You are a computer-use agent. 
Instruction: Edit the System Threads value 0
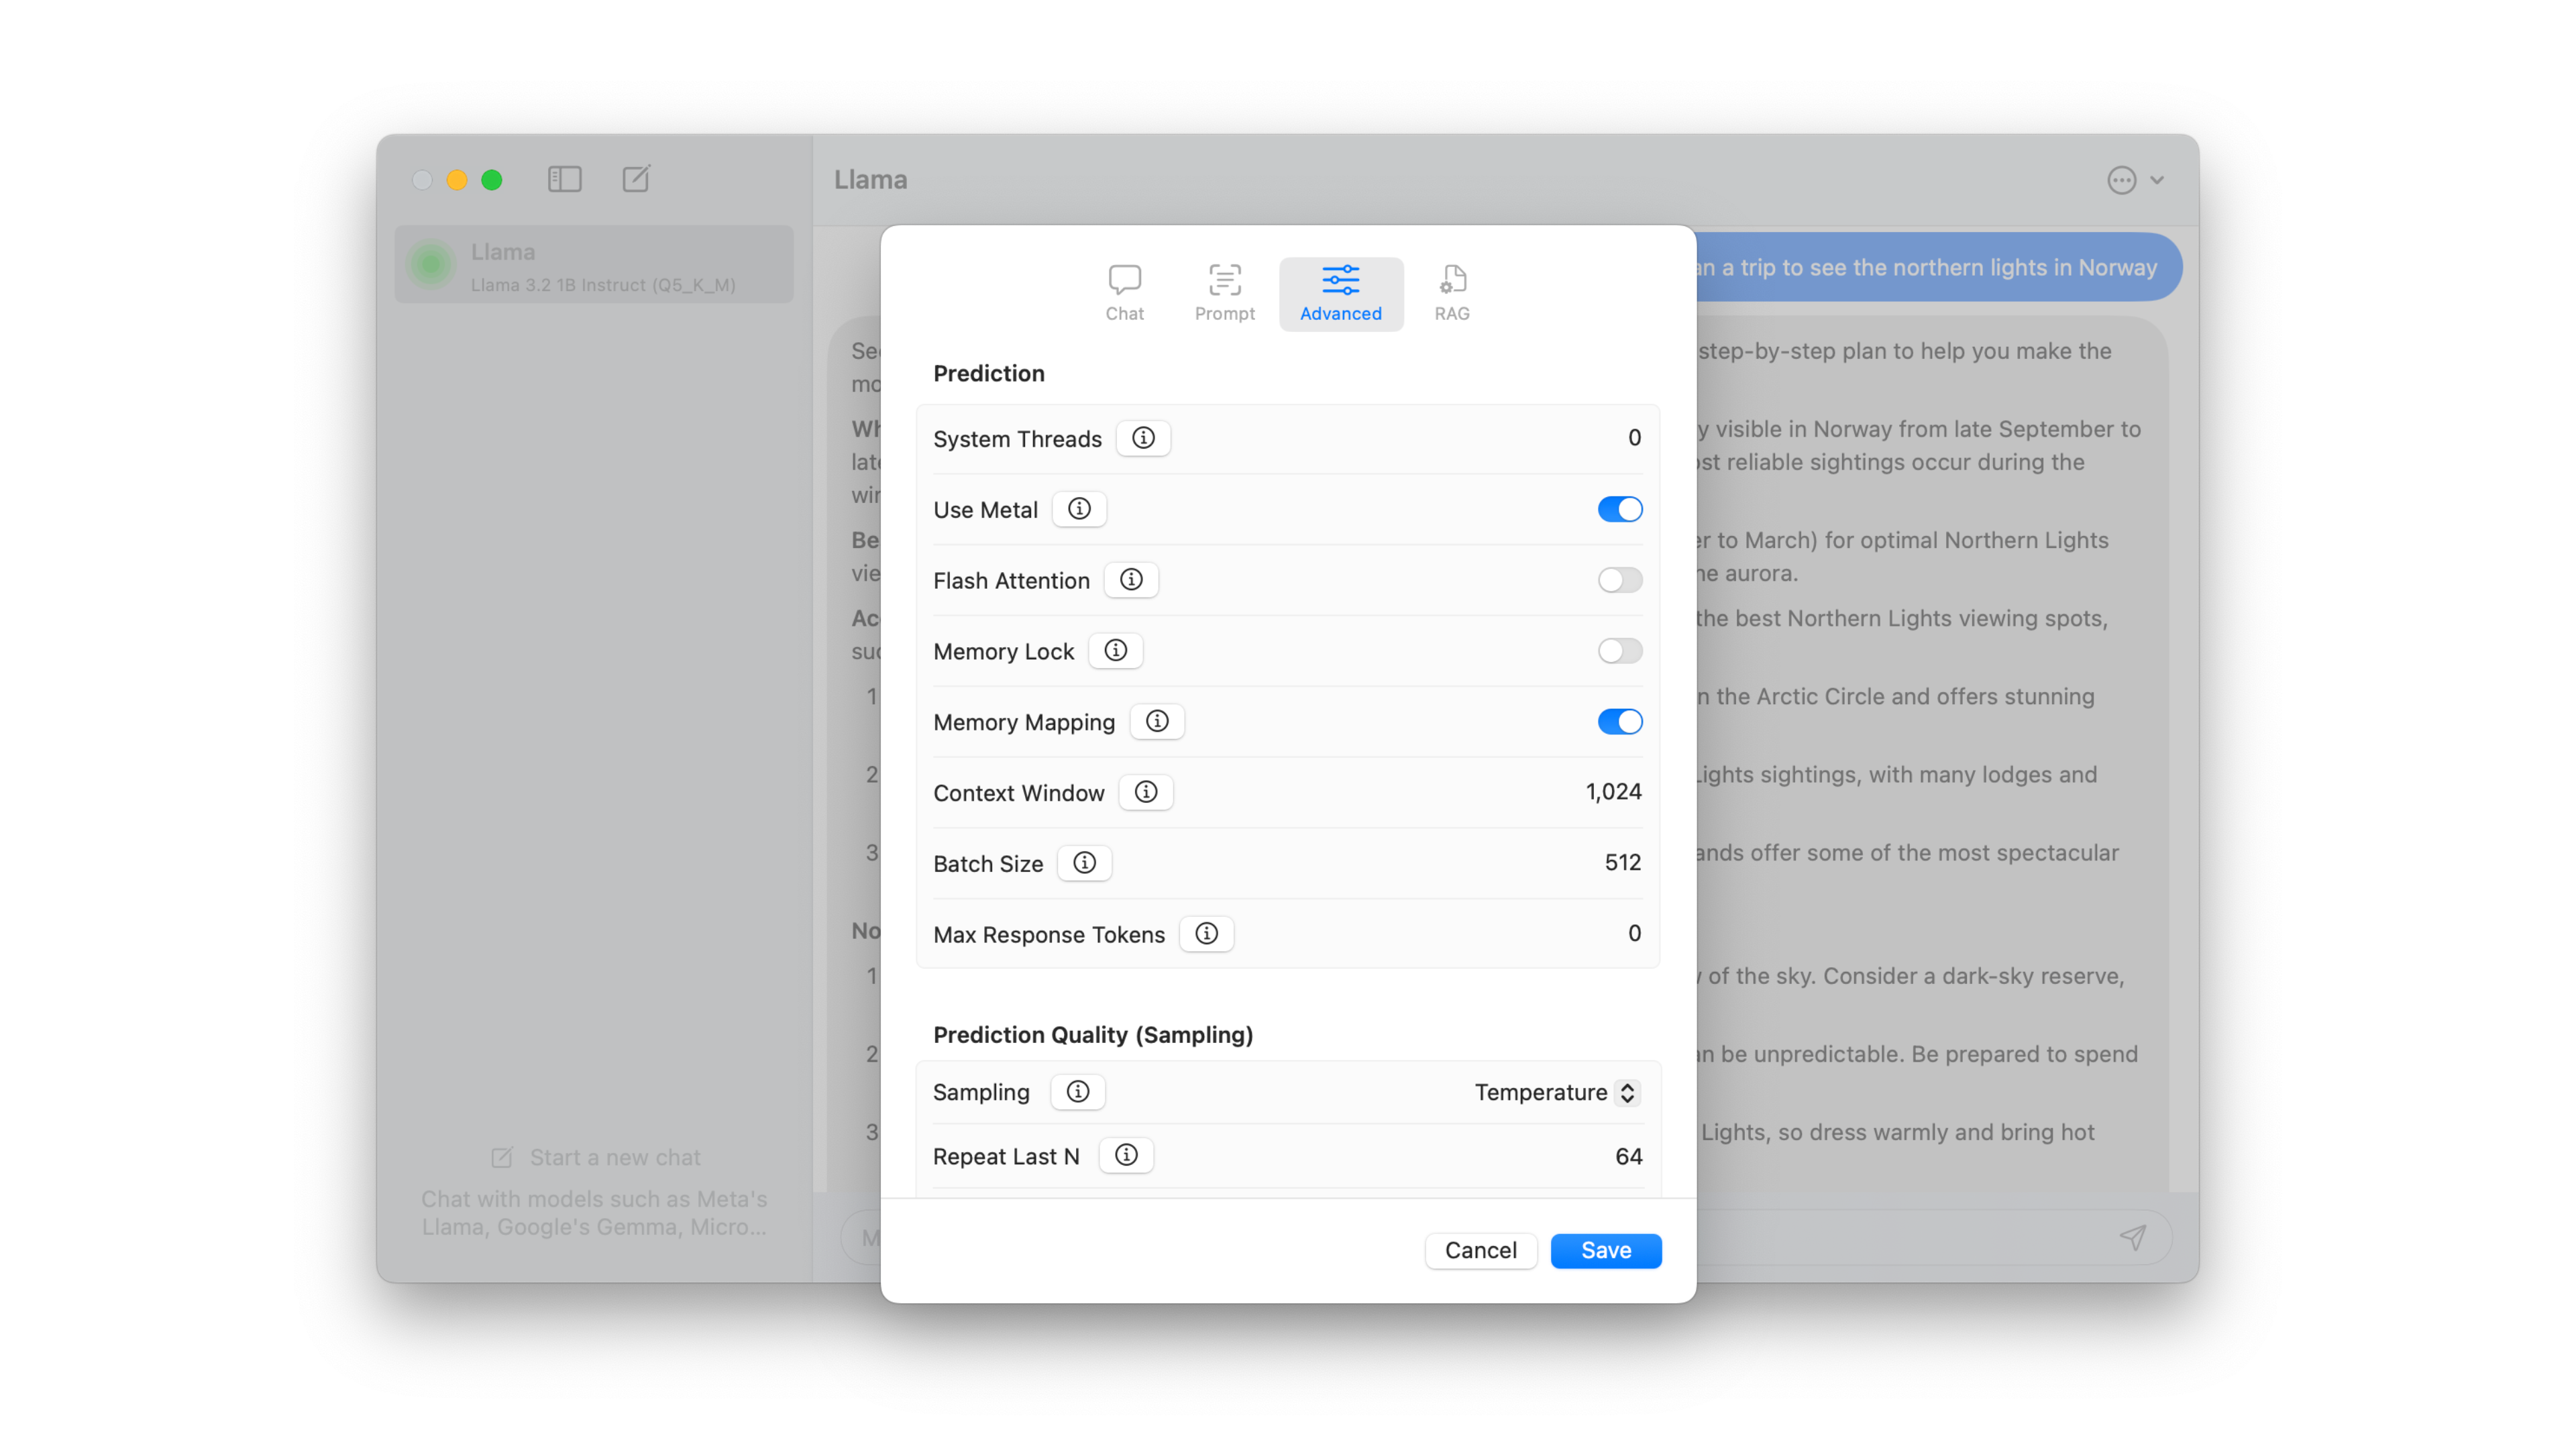pos(1634,438)
